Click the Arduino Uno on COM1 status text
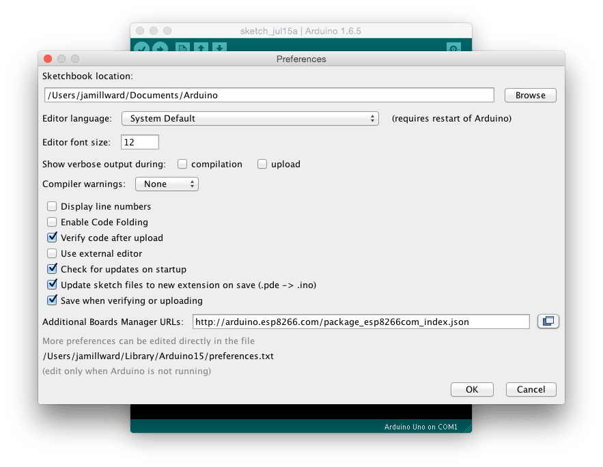 (421, 427)
